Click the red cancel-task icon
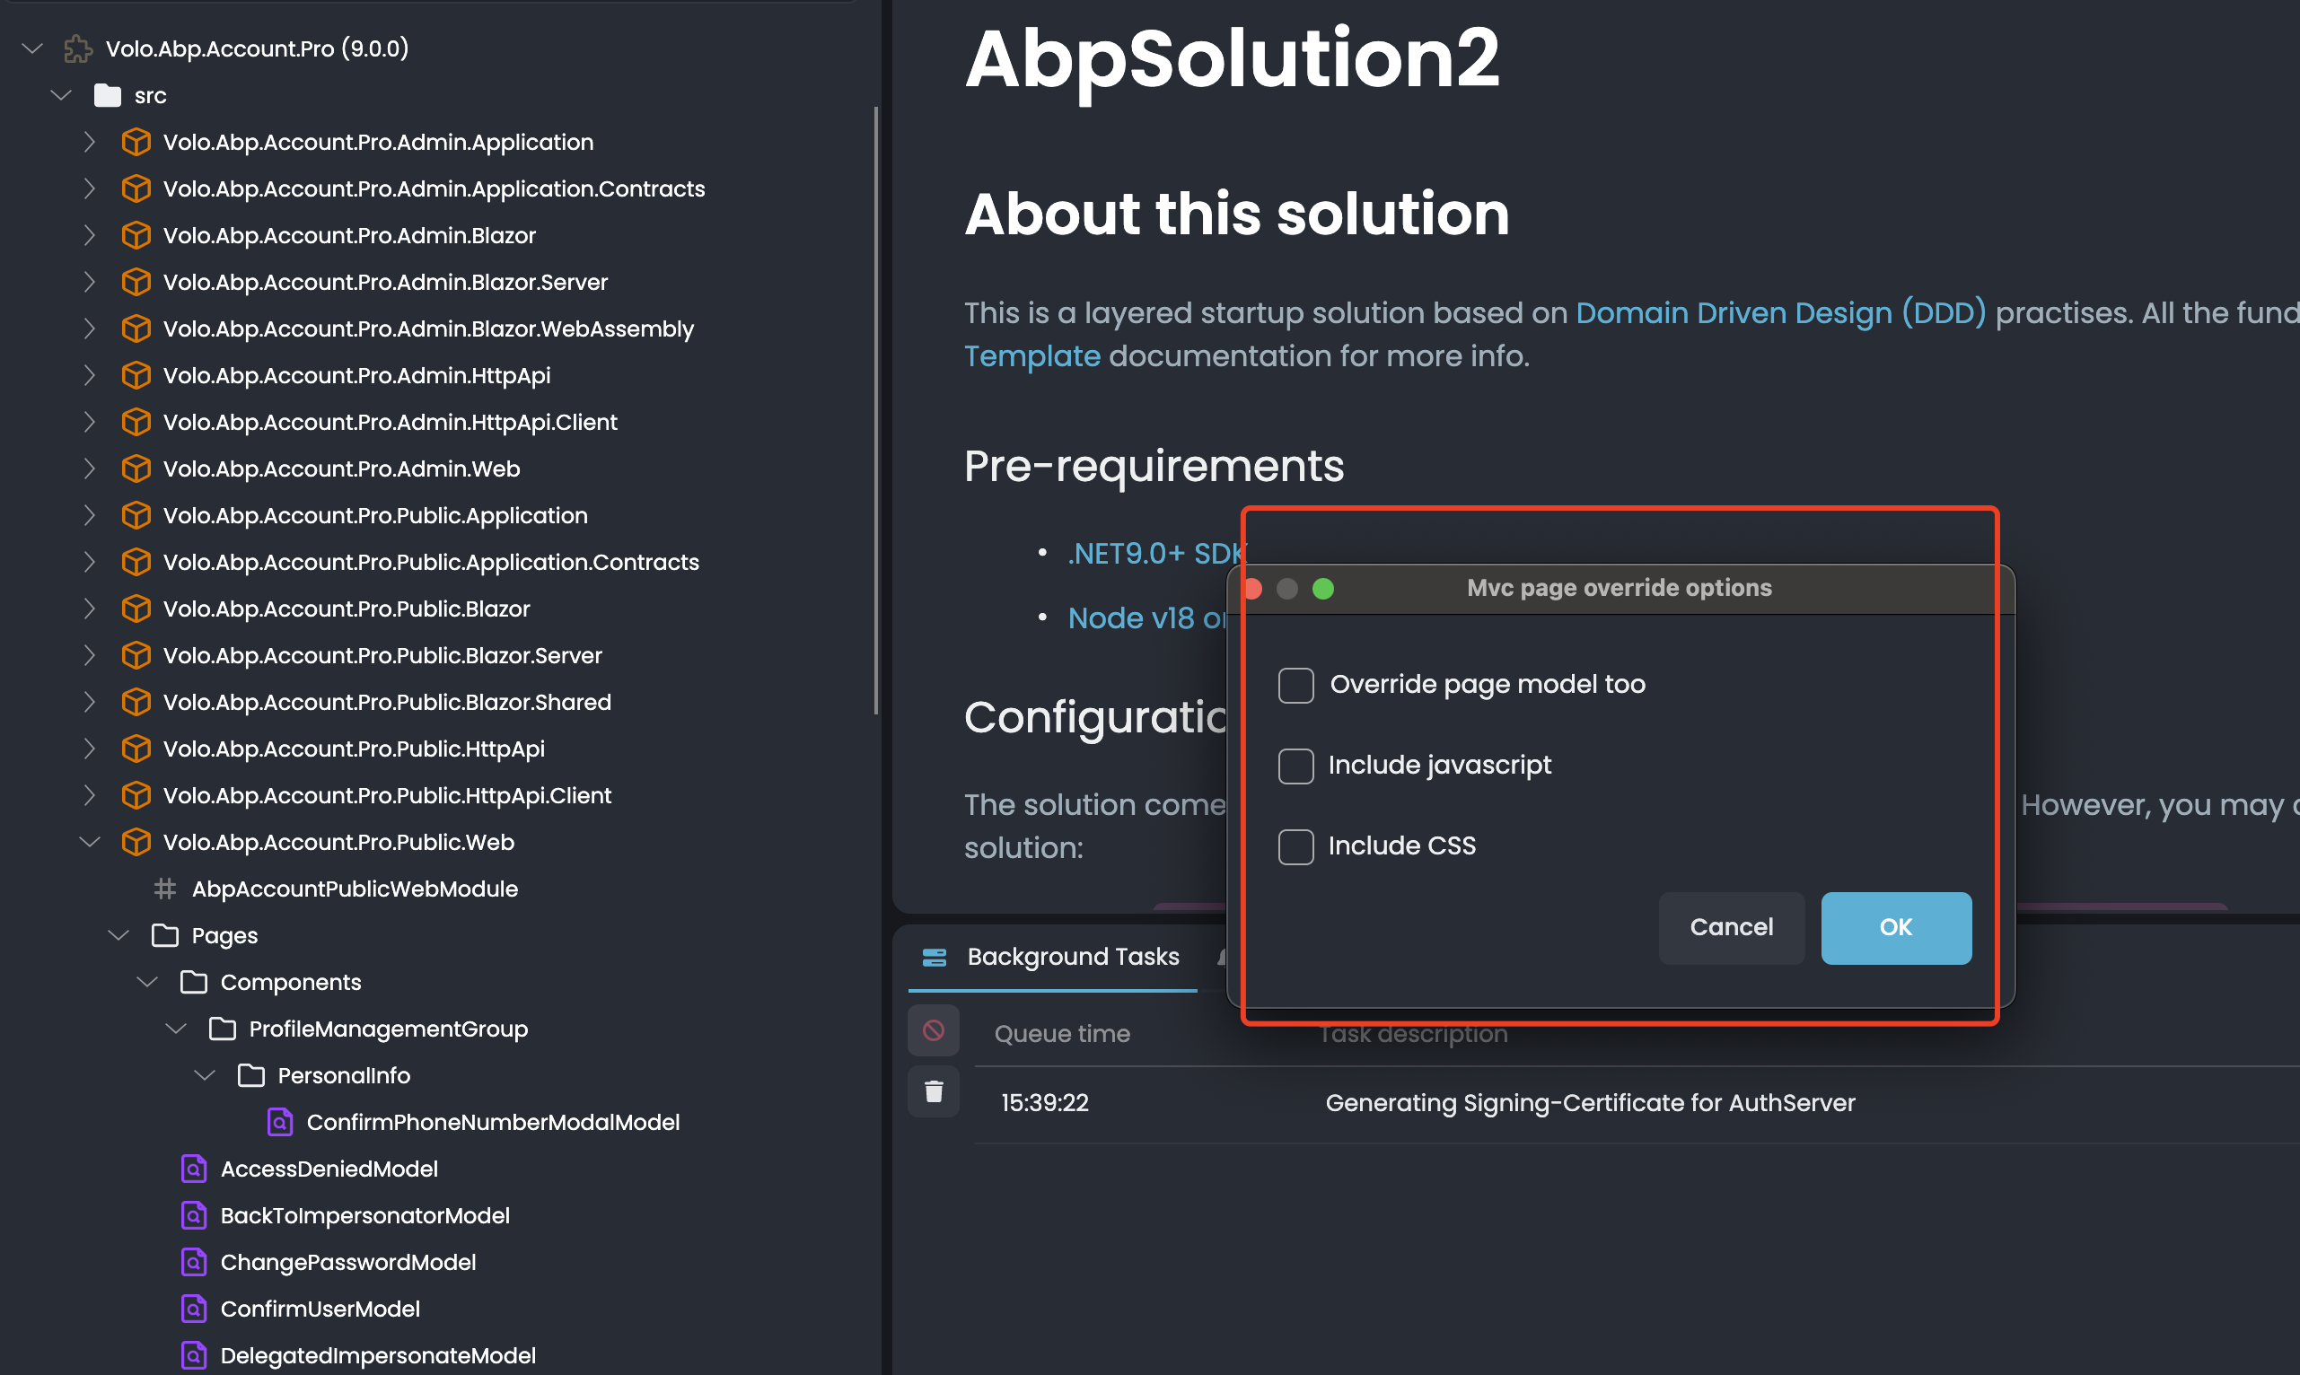The width and height of the screenshot is (2300, 1375). coord(933,1030)
